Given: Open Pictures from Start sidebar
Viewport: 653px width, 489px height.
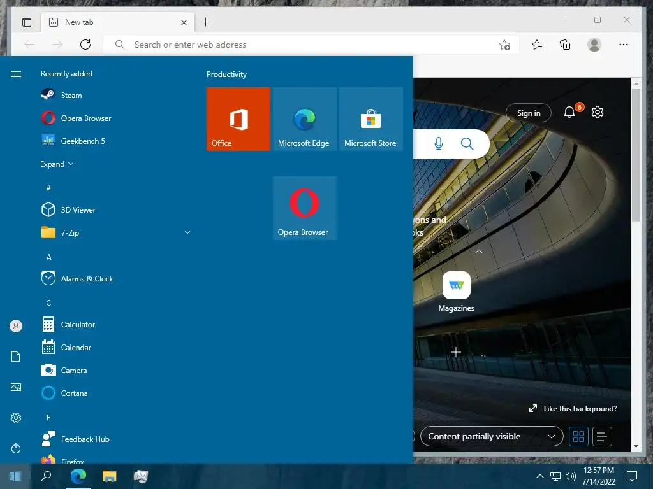Looking at the screenshot, I should coord(16,387).
